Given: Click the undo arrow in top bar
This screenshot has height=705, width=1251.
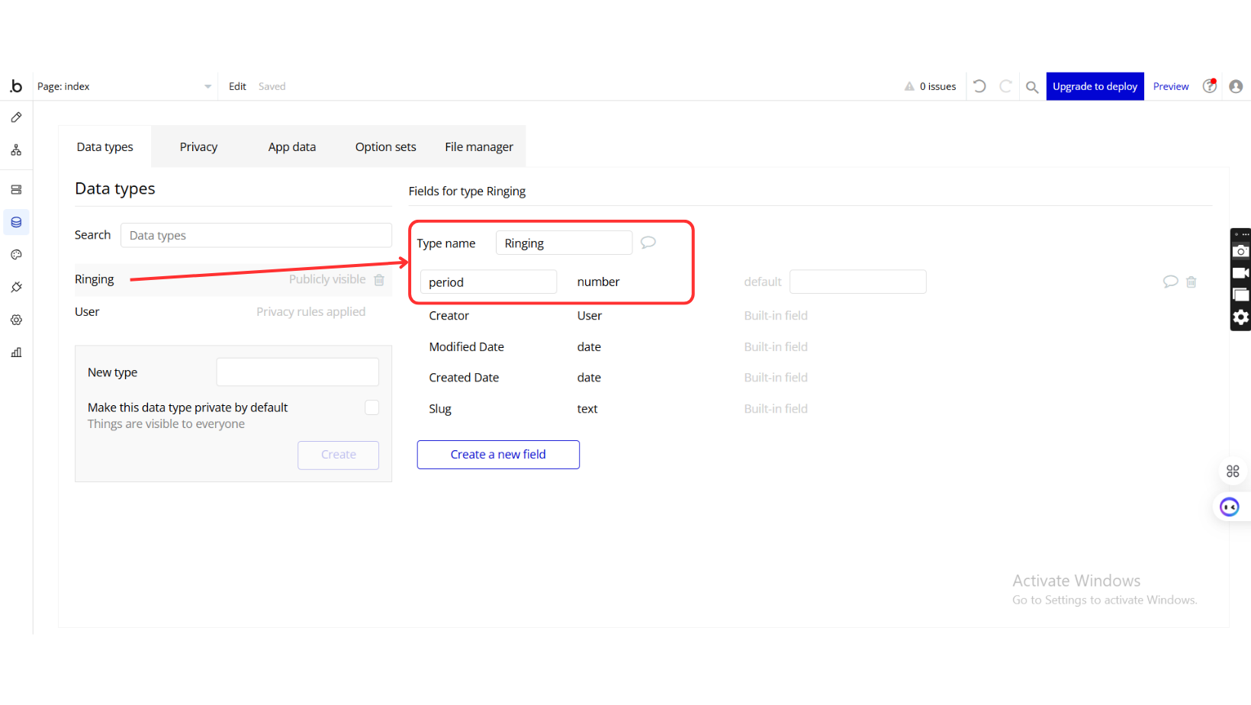Looking at the screenshot, I should tap(980, 86).
